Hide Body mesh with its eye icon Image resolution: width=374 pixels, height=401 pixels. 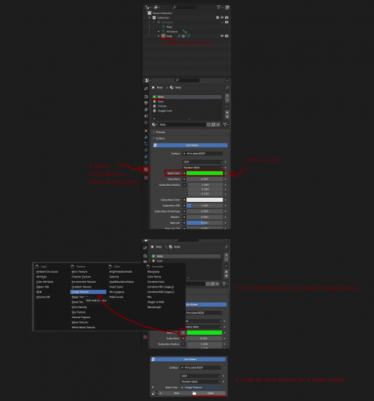click(x=222, y=36)
